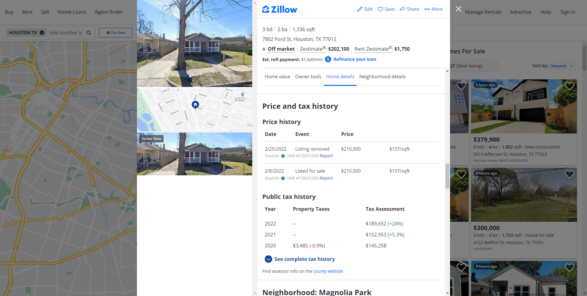Open the county website link
587x296 pixels.
pyautogui.click(x=328, y=271)
